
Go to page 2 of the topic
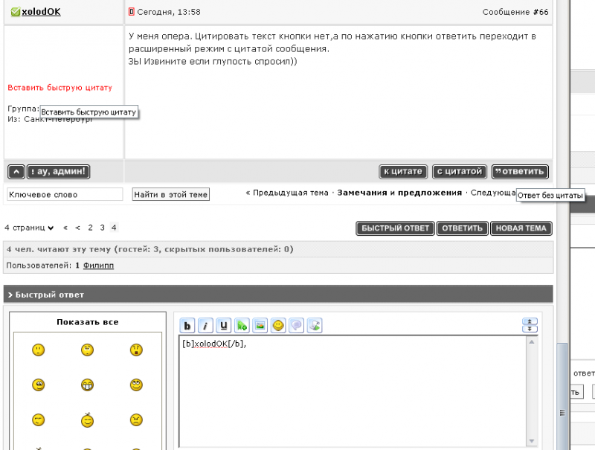point(90,228)
